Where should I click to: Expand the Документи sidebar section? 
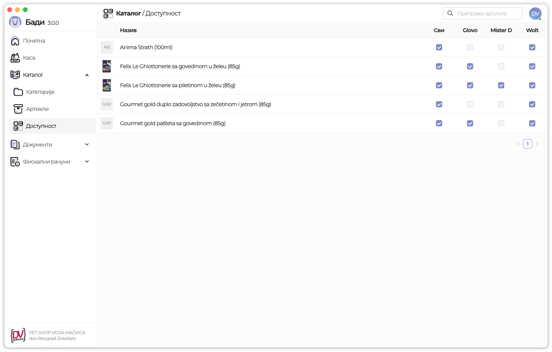pos(87,145)
